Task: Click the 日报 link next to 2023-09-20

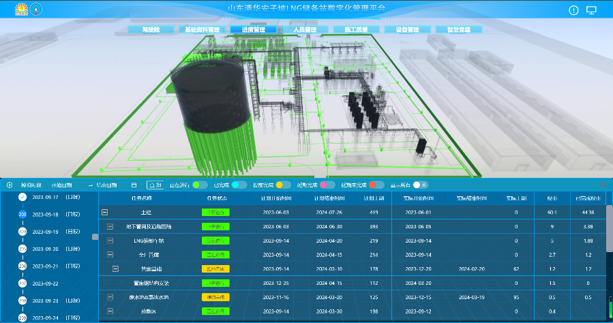Action: tap(72, 249)
